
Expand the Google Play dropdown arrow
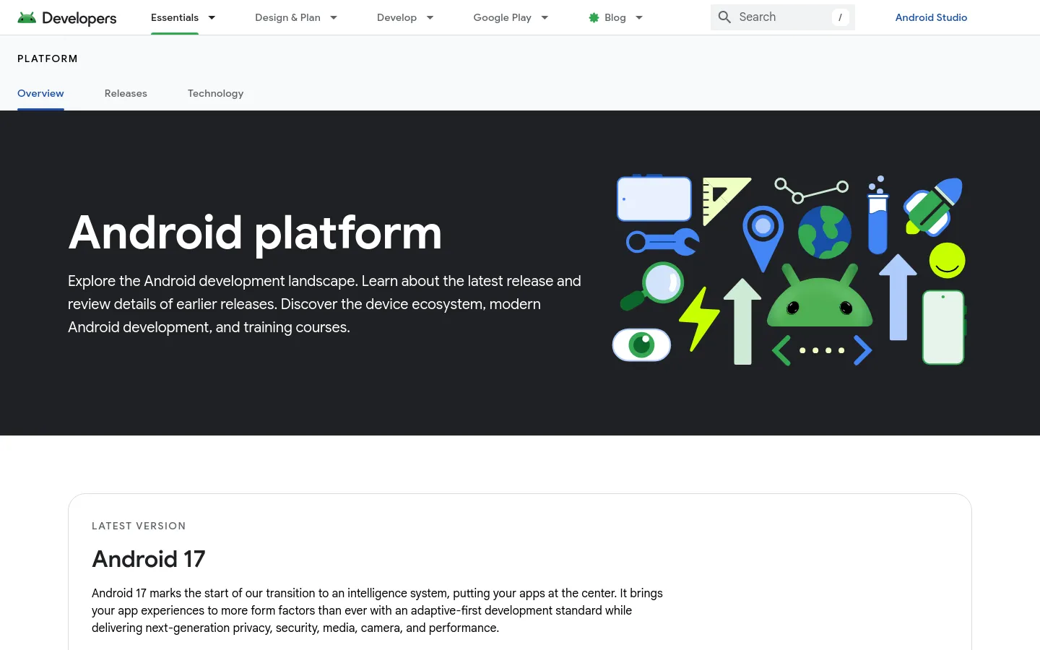coord(545,17)
